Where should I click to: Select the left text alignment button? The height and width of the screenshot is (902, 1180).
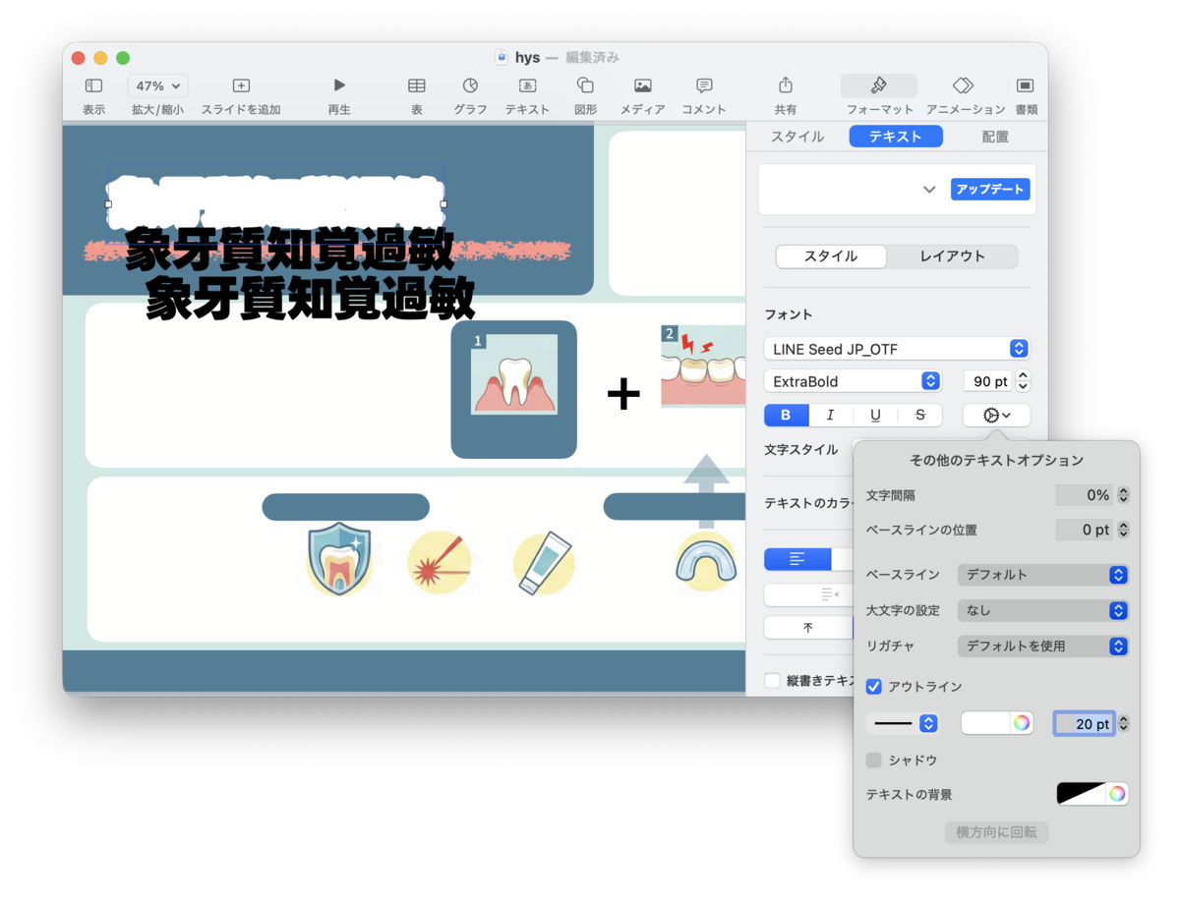pos(797,559)
